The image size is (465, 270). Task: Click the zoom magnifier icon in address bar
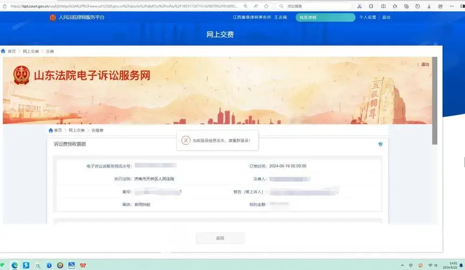[246, 6]
